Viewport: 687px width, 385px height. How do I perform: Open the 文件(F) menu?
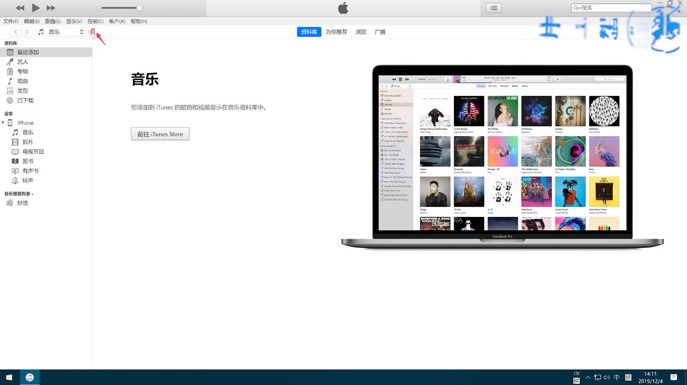pyautogui.click(x=11, y=21)
